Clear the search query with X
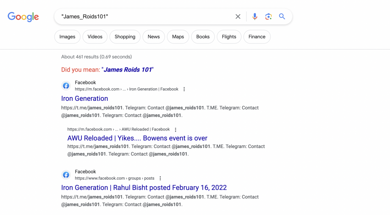The width and height of the screenshot is (390, 215). coord(238,16)
